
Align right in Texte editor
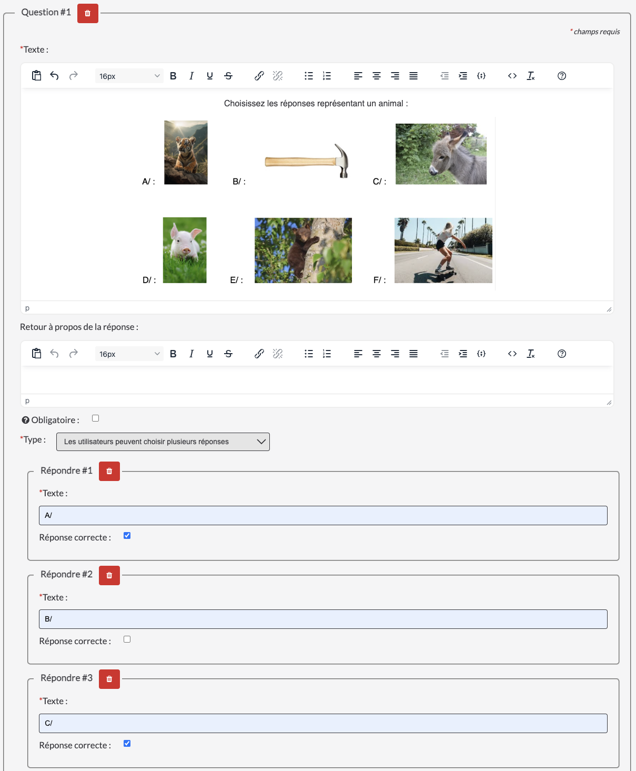[395, 76]
